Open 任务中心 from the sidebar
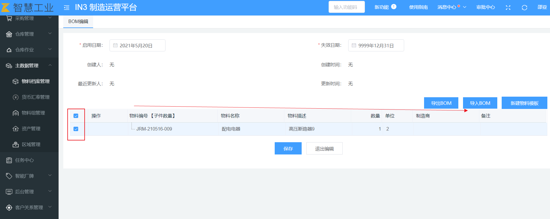 click(x=25, y=160)
